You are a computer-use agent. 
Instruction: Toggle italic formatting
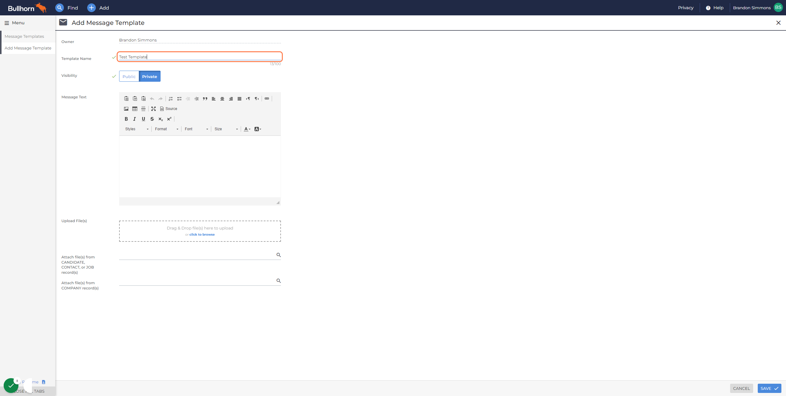coord(135,119)
